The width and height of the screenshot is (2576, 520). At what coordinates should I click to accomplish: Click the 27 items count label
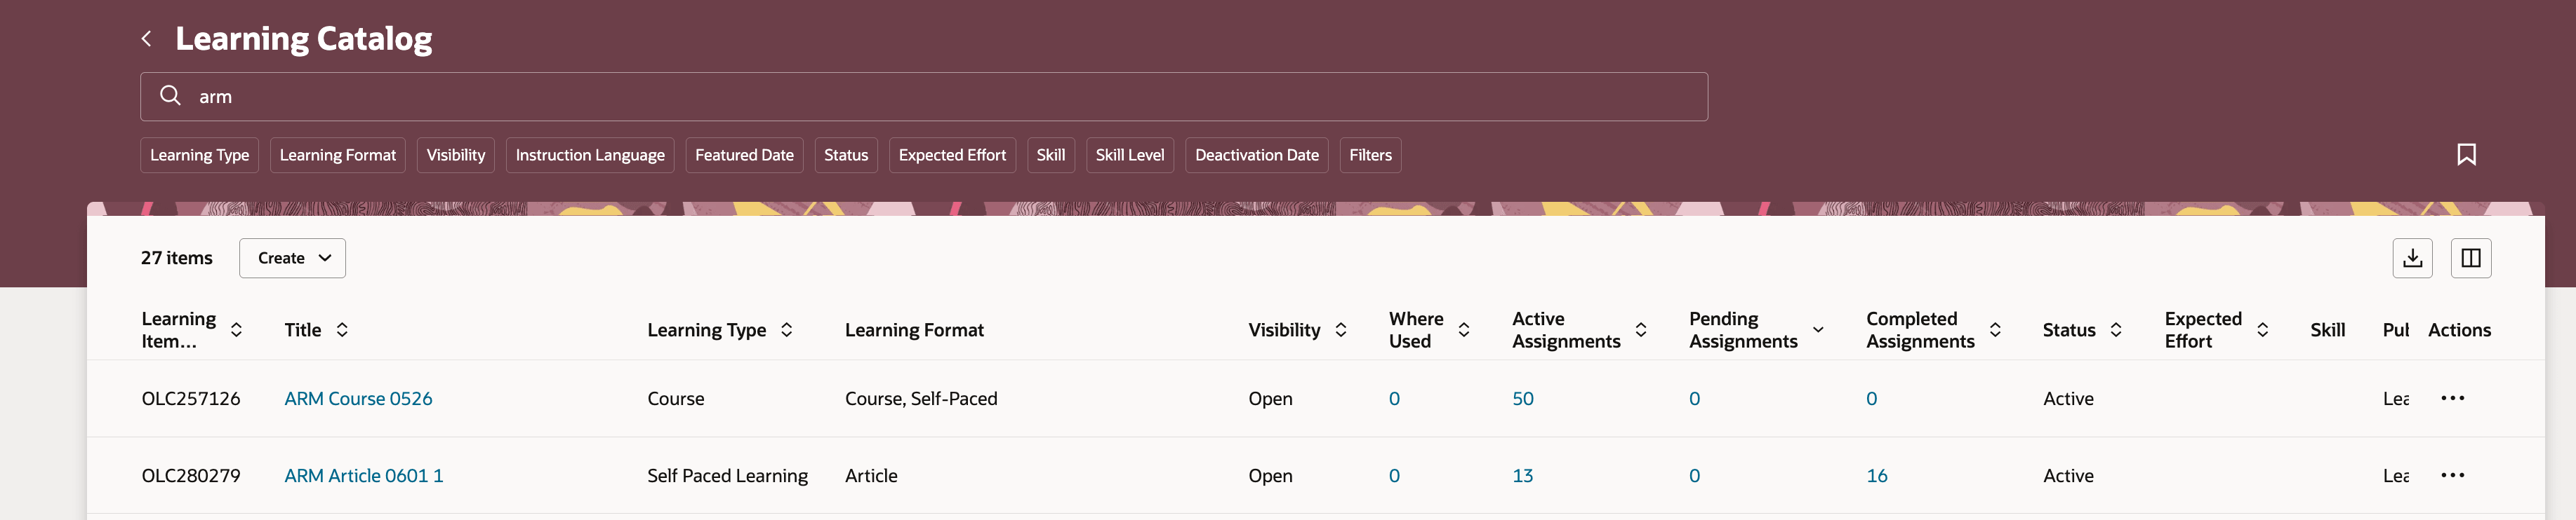click(177, 259)
